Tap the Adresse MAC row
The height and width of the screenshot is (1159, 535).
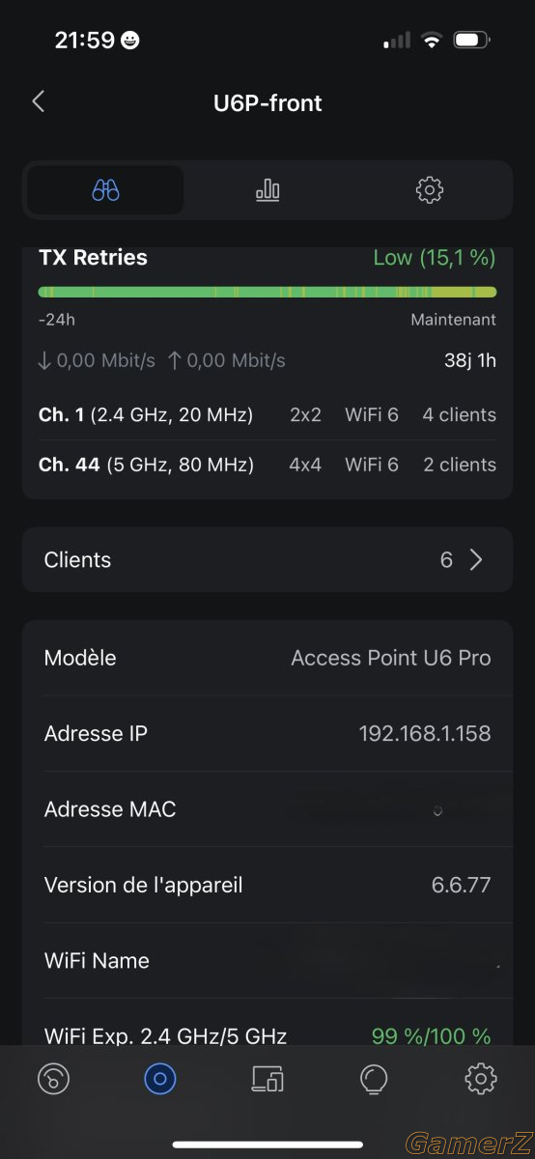pos(267,809)
